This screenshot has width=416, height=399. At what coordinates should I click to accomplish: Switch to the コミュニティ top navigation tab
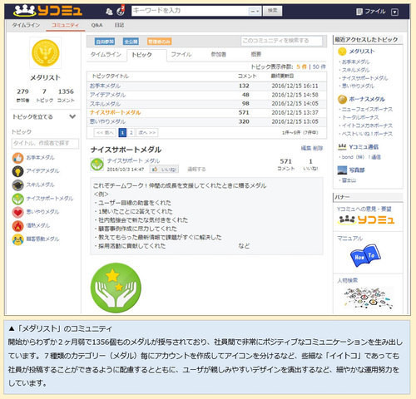pos(65,25)
